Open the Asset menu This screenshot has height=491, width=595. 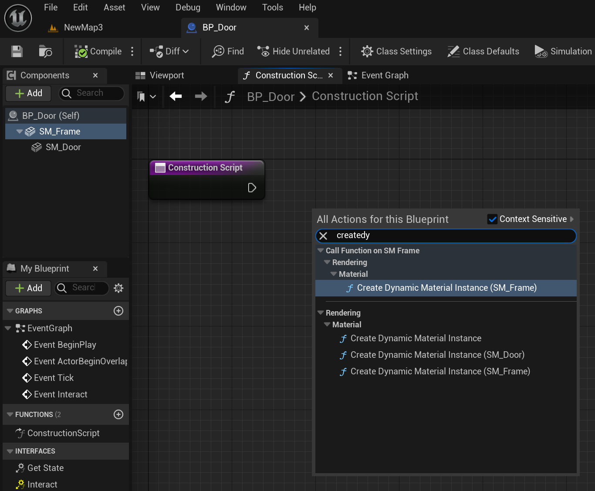[x=114, y=7]
